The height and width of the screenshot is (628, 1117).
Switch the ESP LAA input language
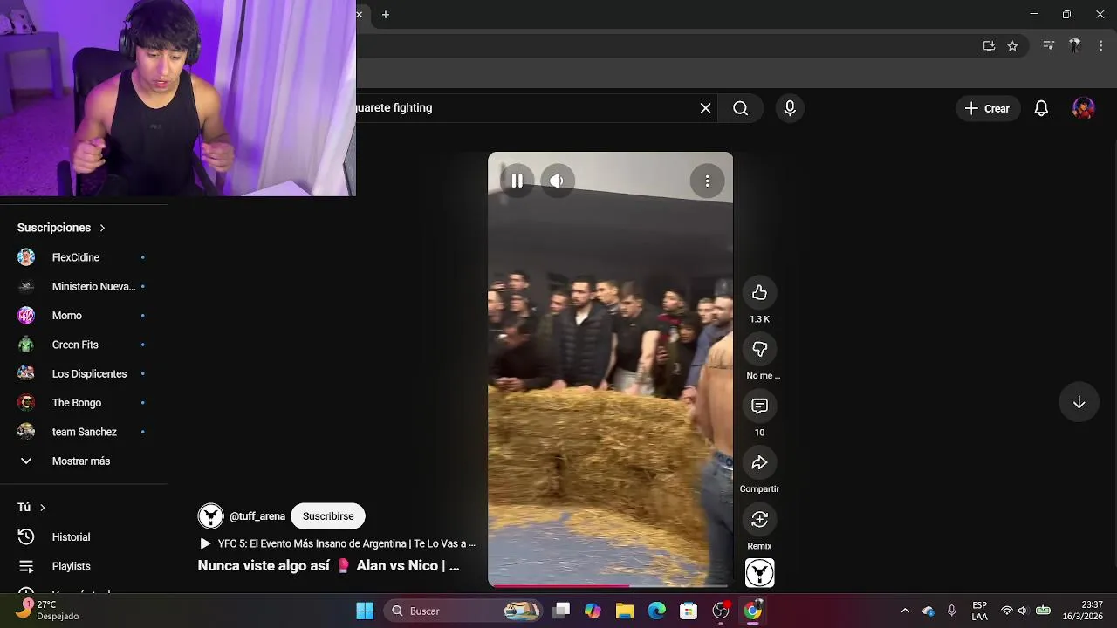tap(980, 611)
